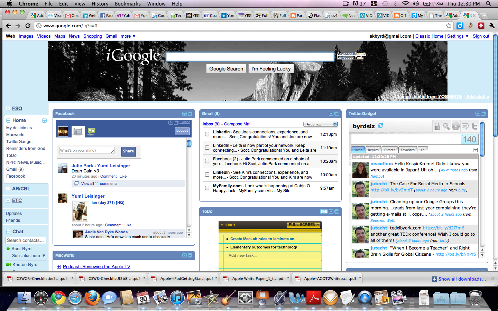Open the Facebook news feed icon tab

point(78,131)
